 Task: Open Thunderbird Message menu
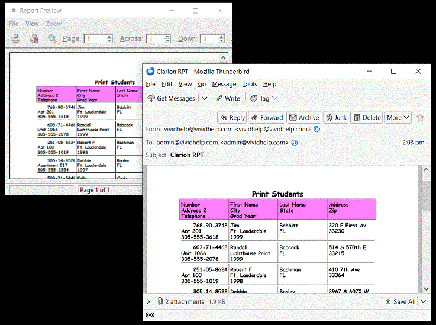point(224,84)
